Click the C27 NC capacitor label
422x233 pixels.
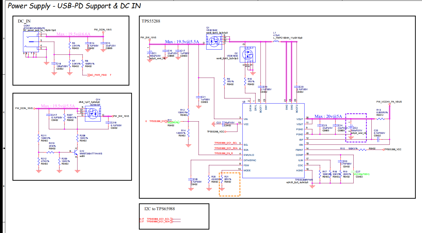pos(362,174)
